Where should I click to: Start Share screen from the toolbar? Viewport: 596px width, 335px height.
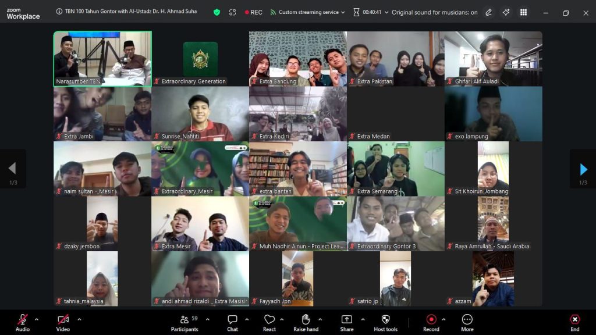[346, 322]
